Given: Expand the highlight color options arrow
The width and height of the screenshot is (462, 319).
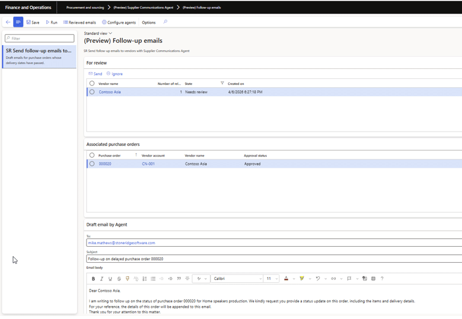Looking at the screenshot, I should 310,279.
